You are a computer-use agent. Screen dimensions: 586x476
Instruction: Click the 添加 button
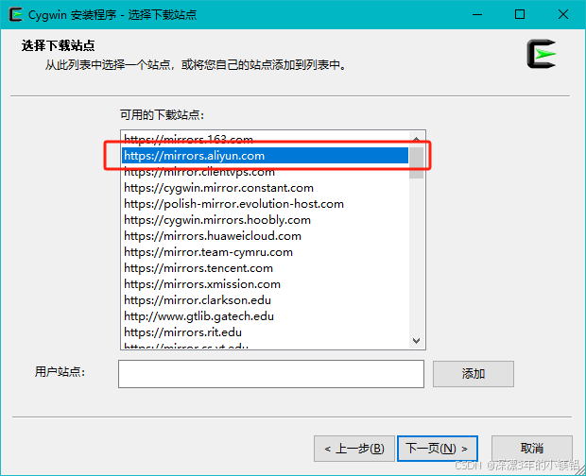[474, 374]
